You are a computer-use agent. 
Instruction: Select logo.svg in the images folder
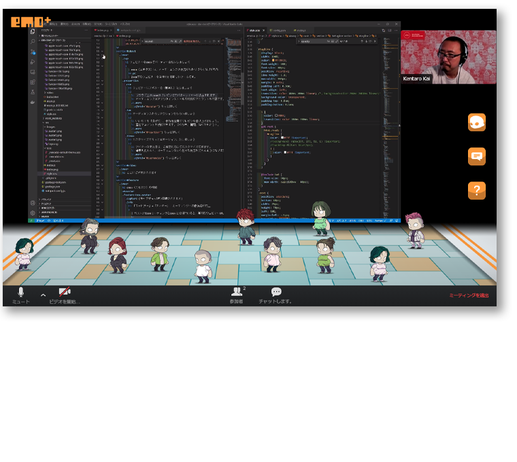point(52,144)
